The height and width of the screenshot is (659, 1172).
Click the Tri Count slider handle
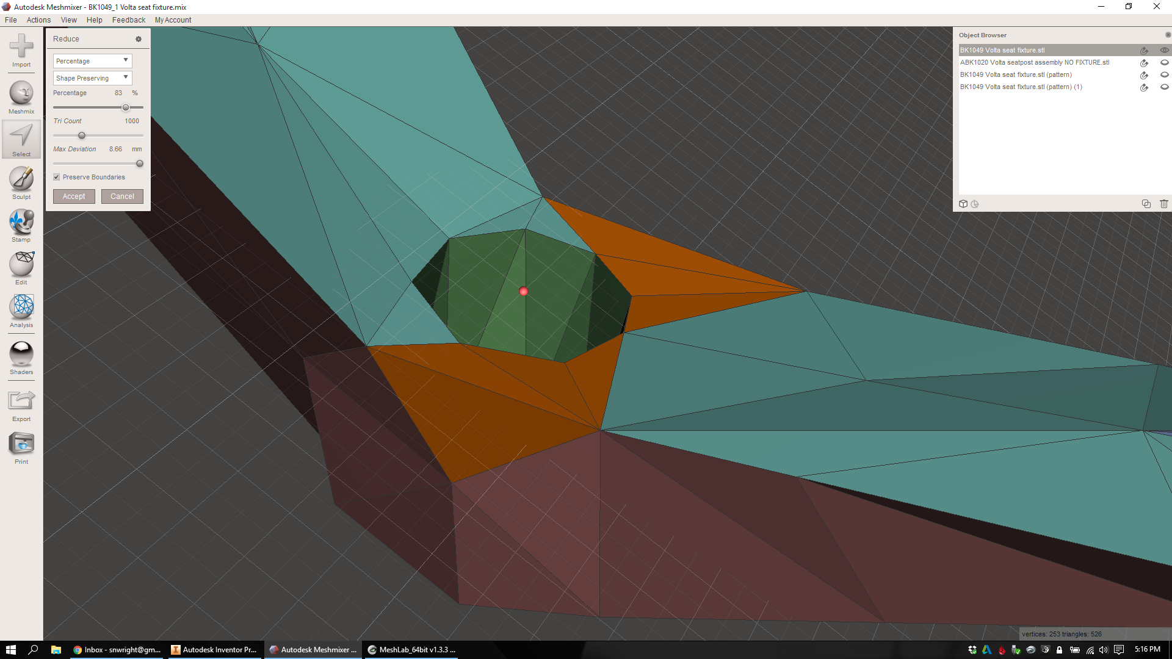click(x=82, y=135)
